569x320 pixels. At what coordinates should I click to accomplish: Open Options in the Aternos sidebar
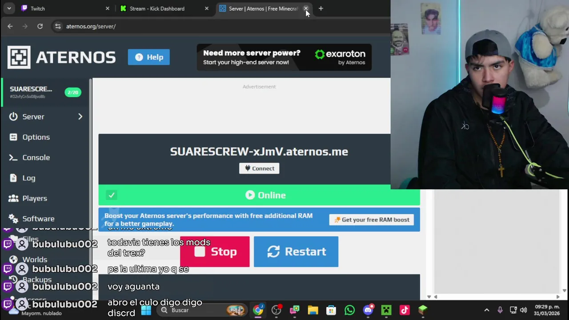(x=36, y=137)
